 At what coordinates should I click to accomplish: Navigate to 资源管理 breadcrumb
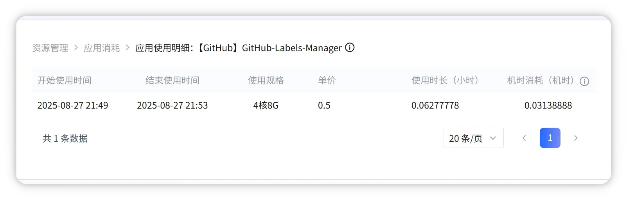coord(50,48)
